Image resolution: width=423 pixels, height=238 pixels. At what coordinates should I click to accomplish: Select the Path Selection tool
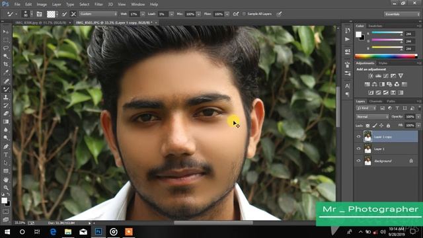click(x=6, y=163)
